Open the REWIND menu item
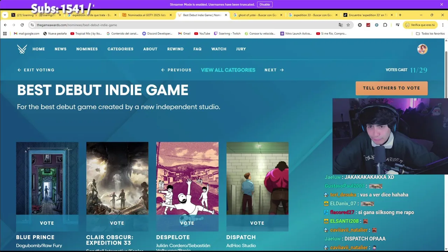448x252 pixels. (x=175, y=49)
